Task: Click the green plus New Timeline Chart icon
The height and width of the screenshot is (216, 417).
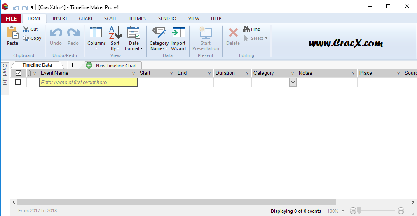Action: (x=89, y=65)
